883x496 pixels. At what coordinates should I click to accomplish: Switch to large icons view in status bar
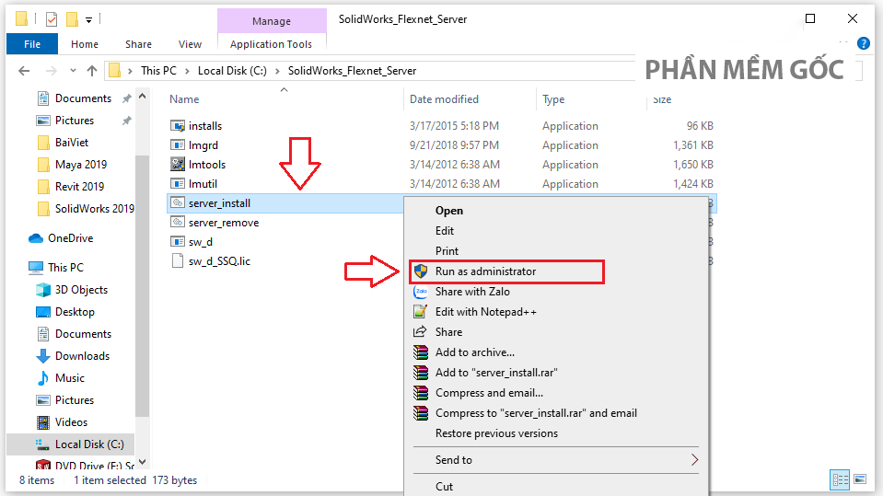point(860,479)
